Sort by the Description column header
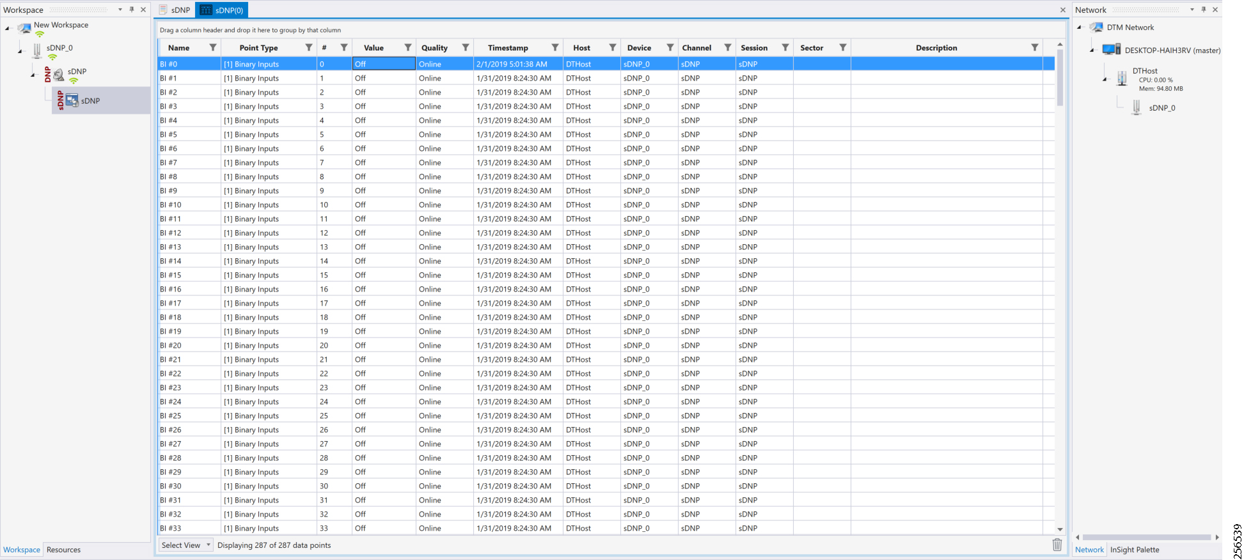Viewport: 1244px width, 560px height. click(x=936, y=48)
